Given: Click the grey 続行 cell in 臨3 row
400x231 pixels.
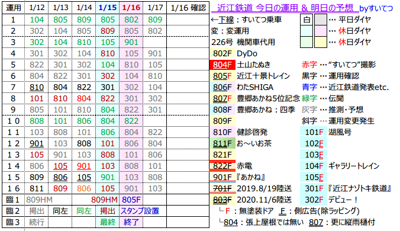Looking at the screenshot, I should click(37, 222).
